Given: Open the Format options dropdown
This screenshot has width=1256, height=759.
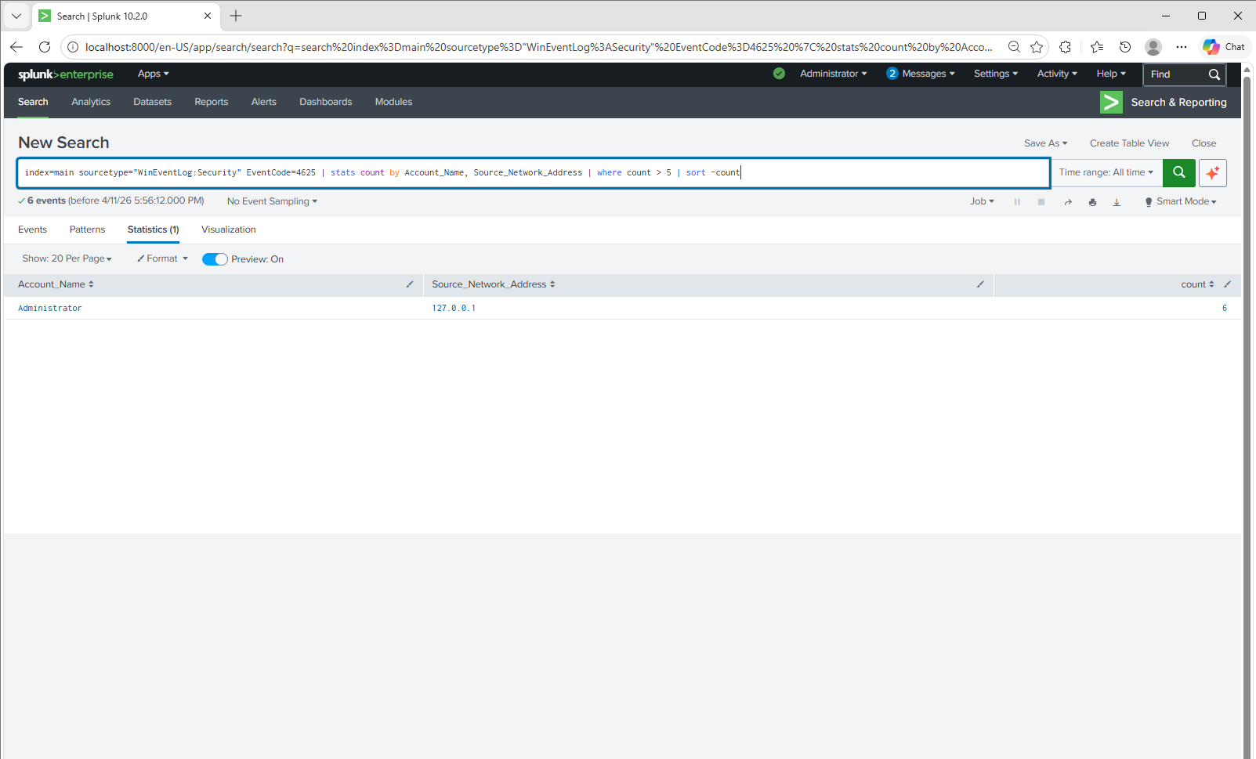Looking at the screenshot, I should click(162, 258).
